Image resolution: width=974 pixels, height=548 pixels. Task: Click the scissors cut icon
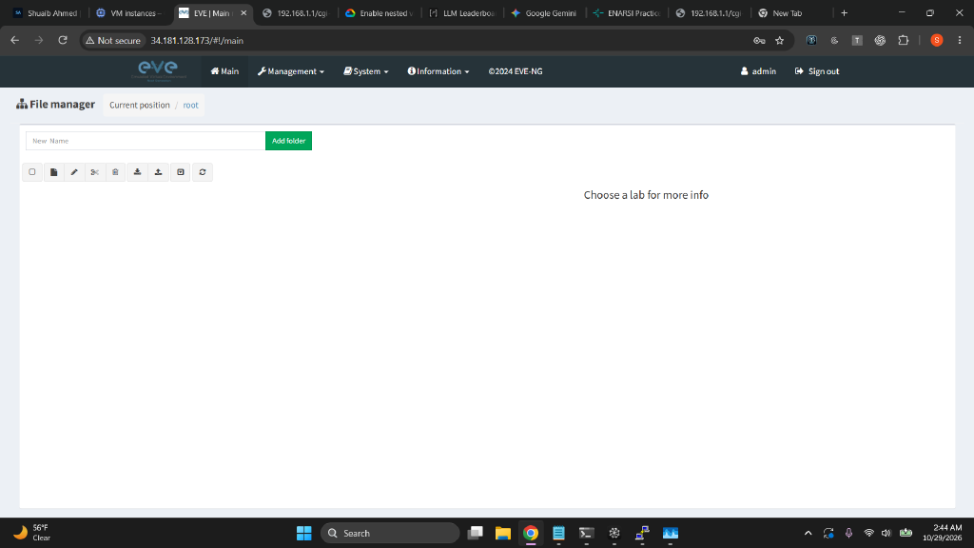coord(94,172)
